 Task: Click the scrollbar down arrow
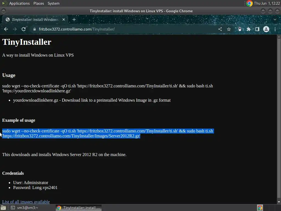(x=279, y=202)
